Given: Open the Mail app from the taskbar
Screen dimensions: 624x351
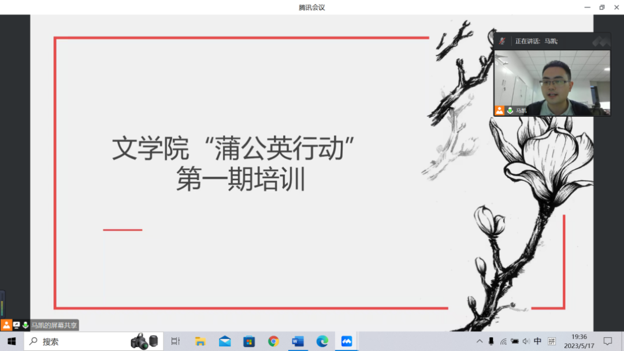Looking at the screenshot, I should click(x=225, y=341).
